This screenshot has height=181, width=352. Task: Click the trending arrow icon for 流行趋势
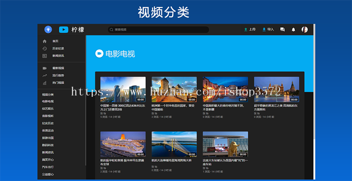(x=45, y=76)
